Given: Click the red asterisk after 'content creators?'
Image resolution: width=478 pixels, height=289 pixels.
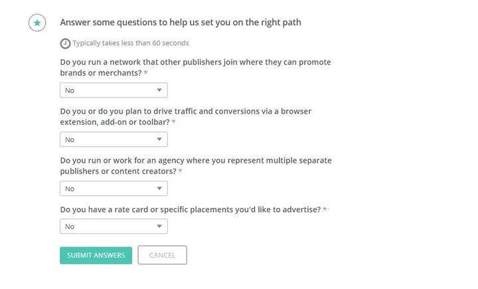Looking at the screenshot, I should pos(180,171).
